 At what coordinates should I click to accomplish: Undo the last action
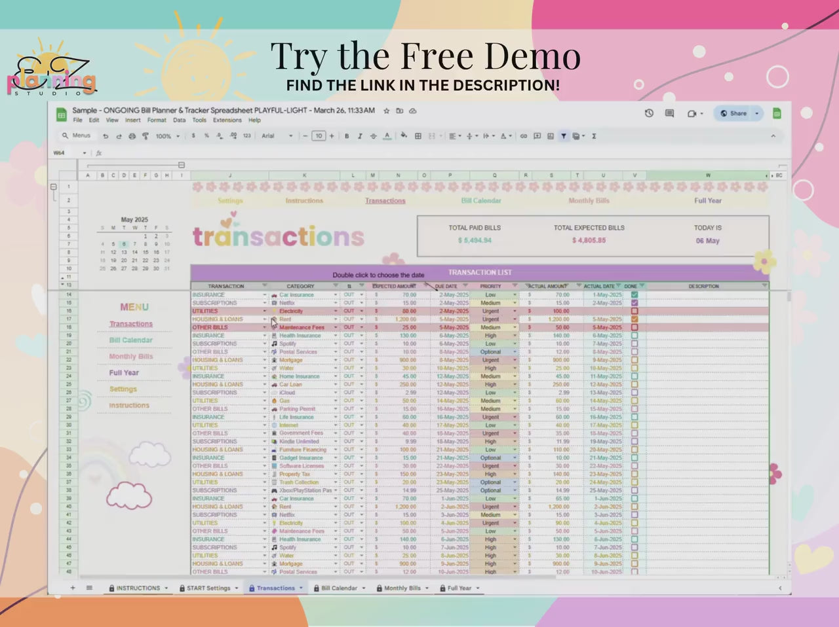pyautogui.click(x=106, y=136)
